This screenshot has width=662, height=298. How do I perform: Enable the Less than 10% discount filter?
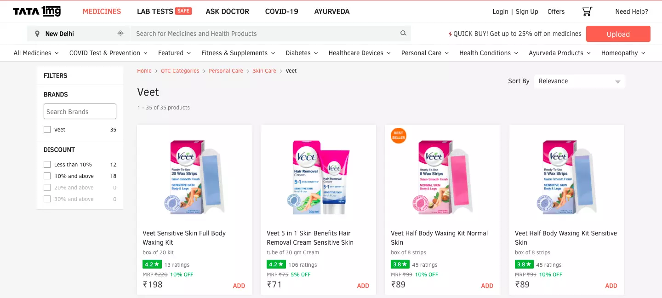click(x=47, y=165)
